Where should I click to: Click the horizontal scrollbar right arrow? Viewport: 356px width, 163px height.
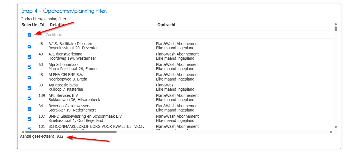[x=331, y=132]
